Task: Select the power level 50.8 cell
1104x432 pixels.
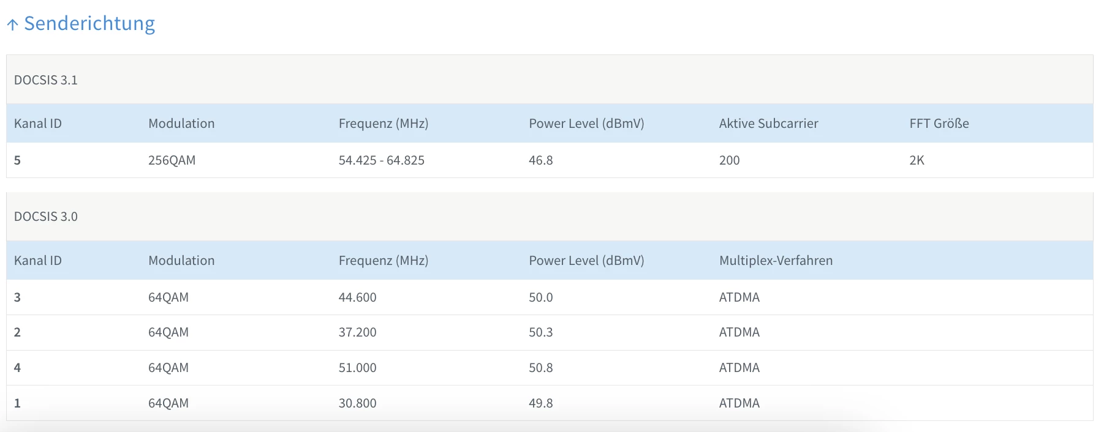Action: coord(540,368)
